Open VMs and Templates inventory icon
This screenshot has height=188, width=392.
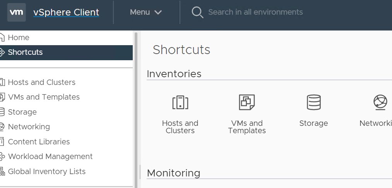(246, 103)
